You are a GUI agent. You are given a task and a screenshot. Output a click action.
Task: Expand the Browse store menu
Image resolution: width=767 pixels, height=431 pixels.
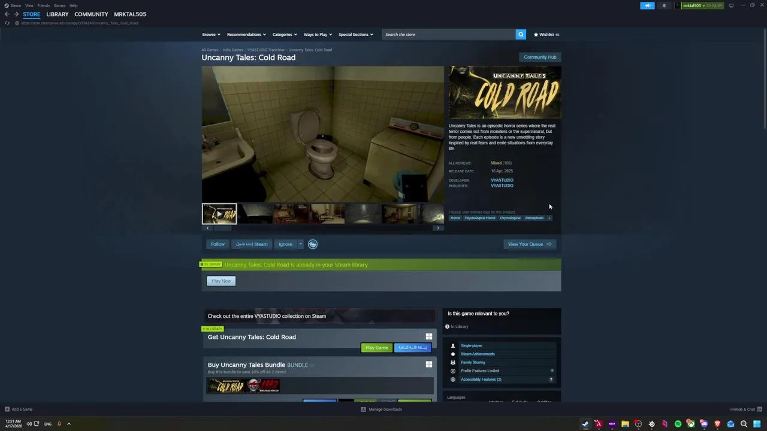pos(211,34)
